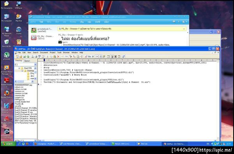Screen dimensions: 234x154
Task: Click the Convolution3D code line in editor
Action: [x=65, y=75]
